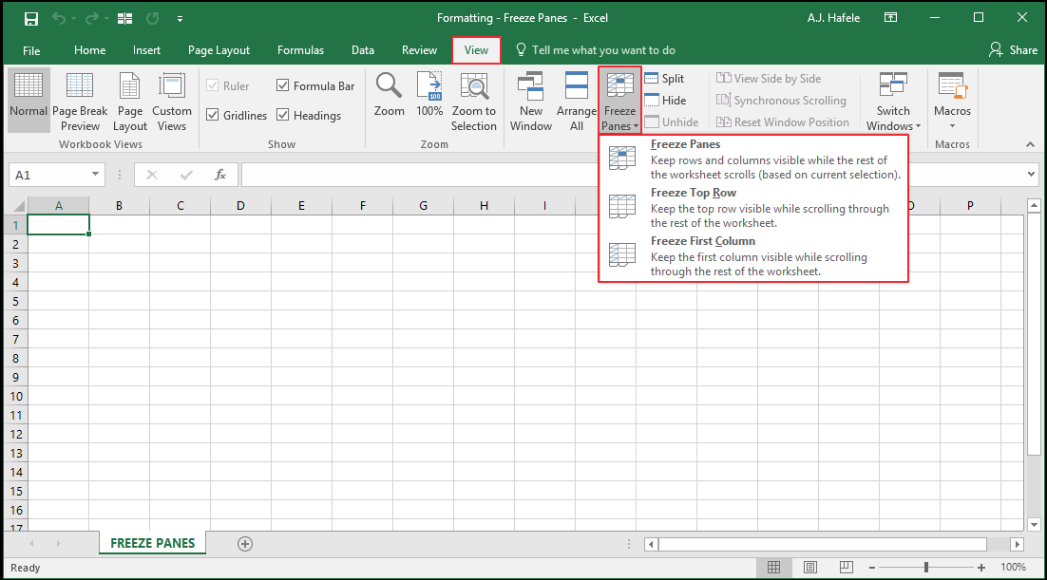Uncheck the Gridlines checkbox
Viewport: 1047px width, 580px height.
237,116
